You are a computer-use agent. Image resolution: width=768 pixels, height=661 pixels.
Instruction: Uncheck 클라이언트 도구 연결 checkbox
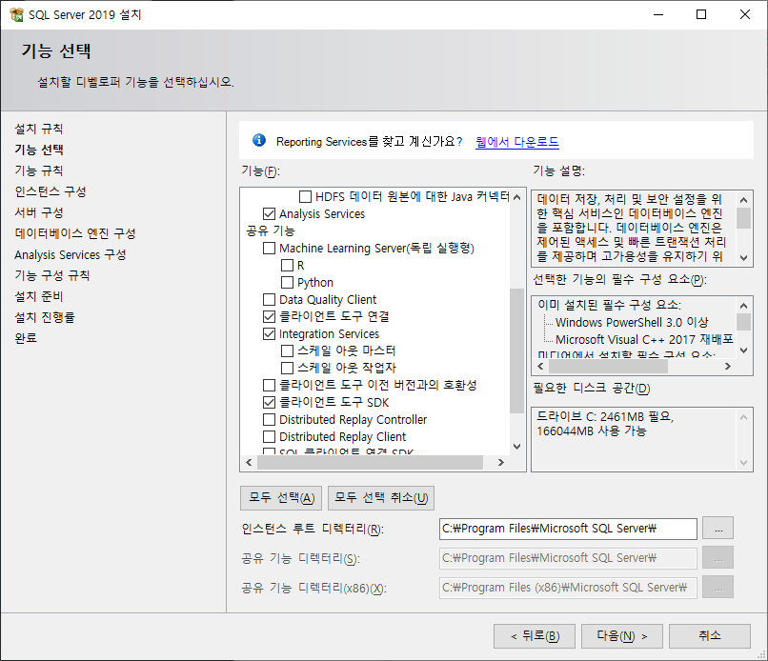(x=269, y=317)
